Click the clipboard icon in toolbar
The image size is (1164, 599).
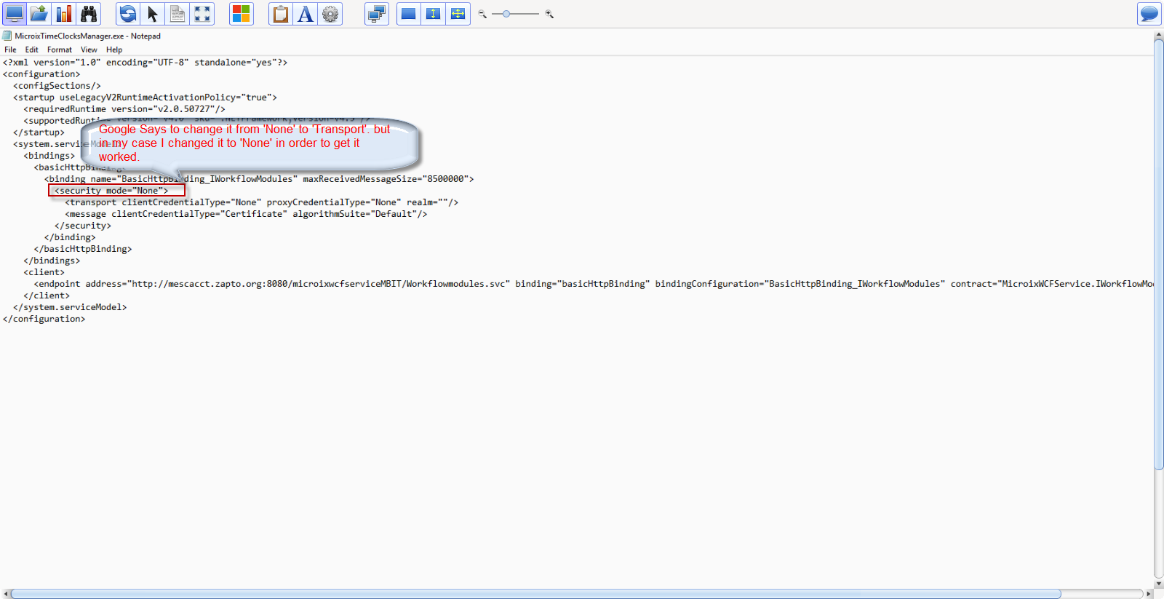pyautogui.click(x=281, y=14)
